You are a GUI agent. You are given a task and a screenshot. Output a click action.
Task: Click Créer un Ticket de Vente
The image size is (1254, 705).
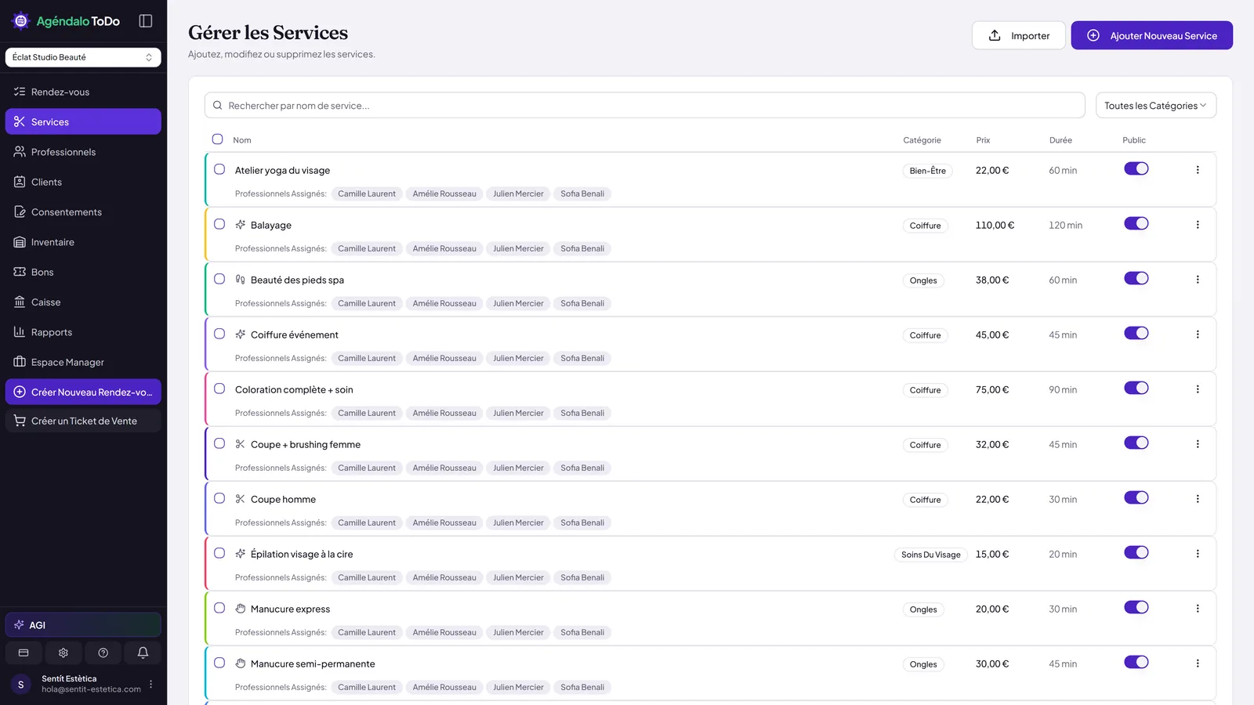point(83,421)
